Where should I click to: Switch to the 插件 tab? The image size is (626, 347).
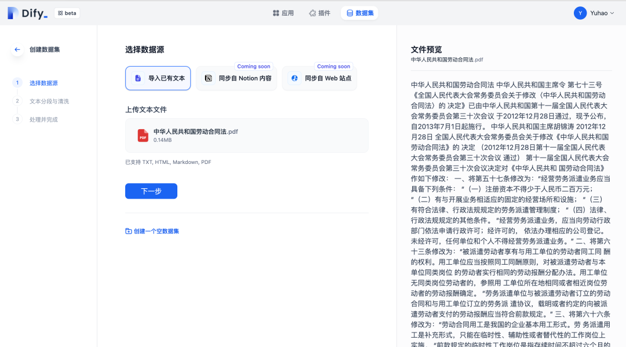point(319,13)
